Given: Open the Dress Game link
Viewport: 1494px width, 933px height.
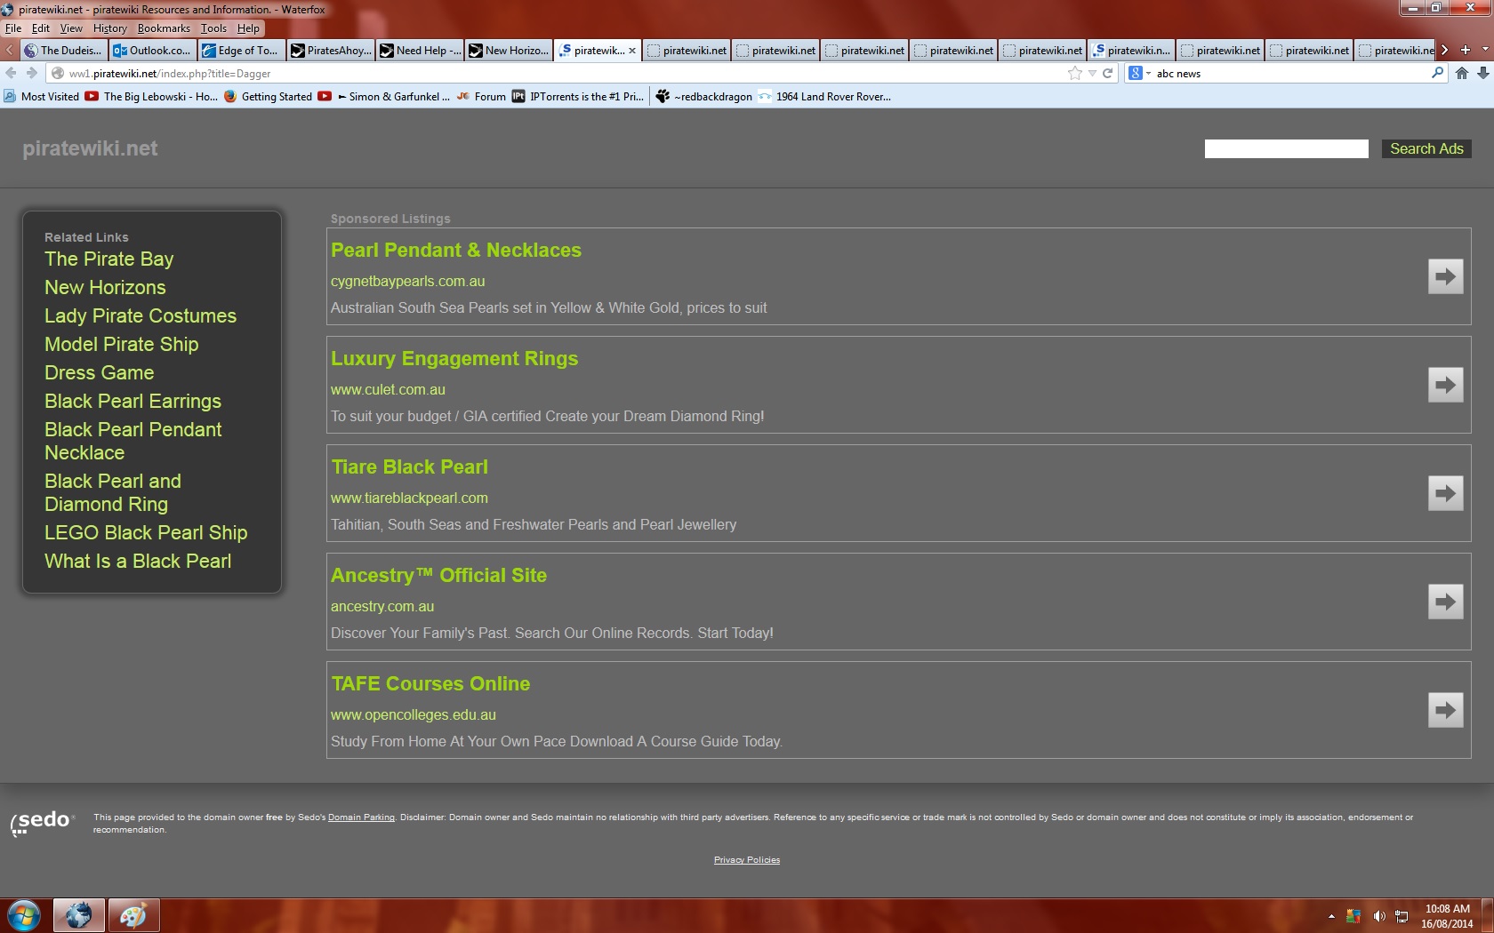Looking at the screenshot, I should coord(99,372).
